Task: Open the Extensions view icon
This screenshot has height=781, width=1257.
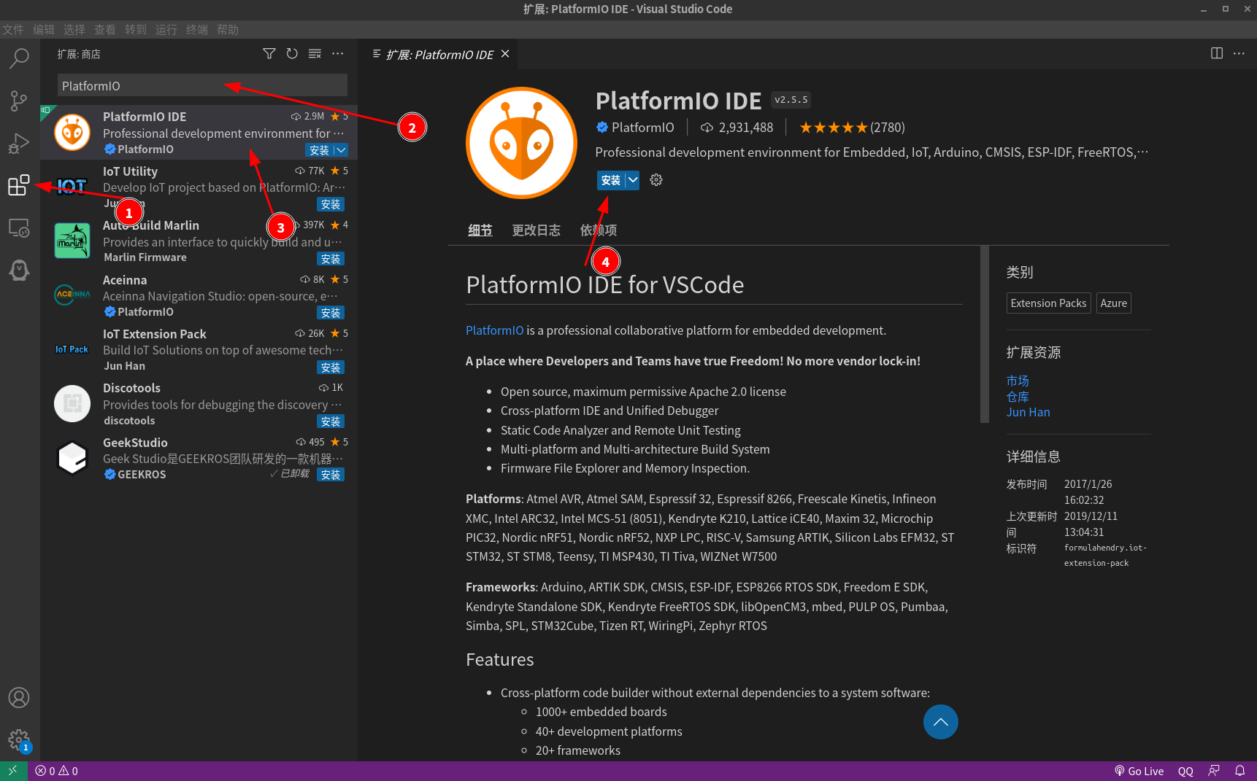Action: point(19,185)
